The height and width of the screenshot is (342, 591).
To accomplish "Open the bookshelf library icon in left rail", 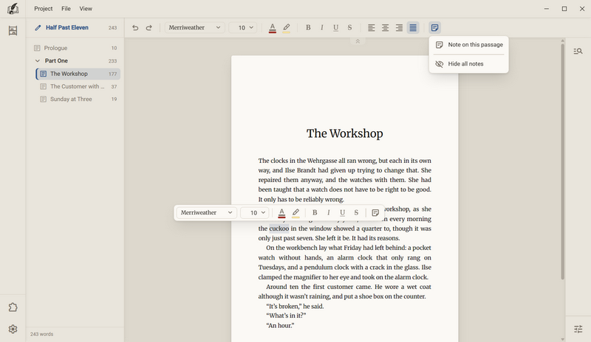I will tap(13, 30).
